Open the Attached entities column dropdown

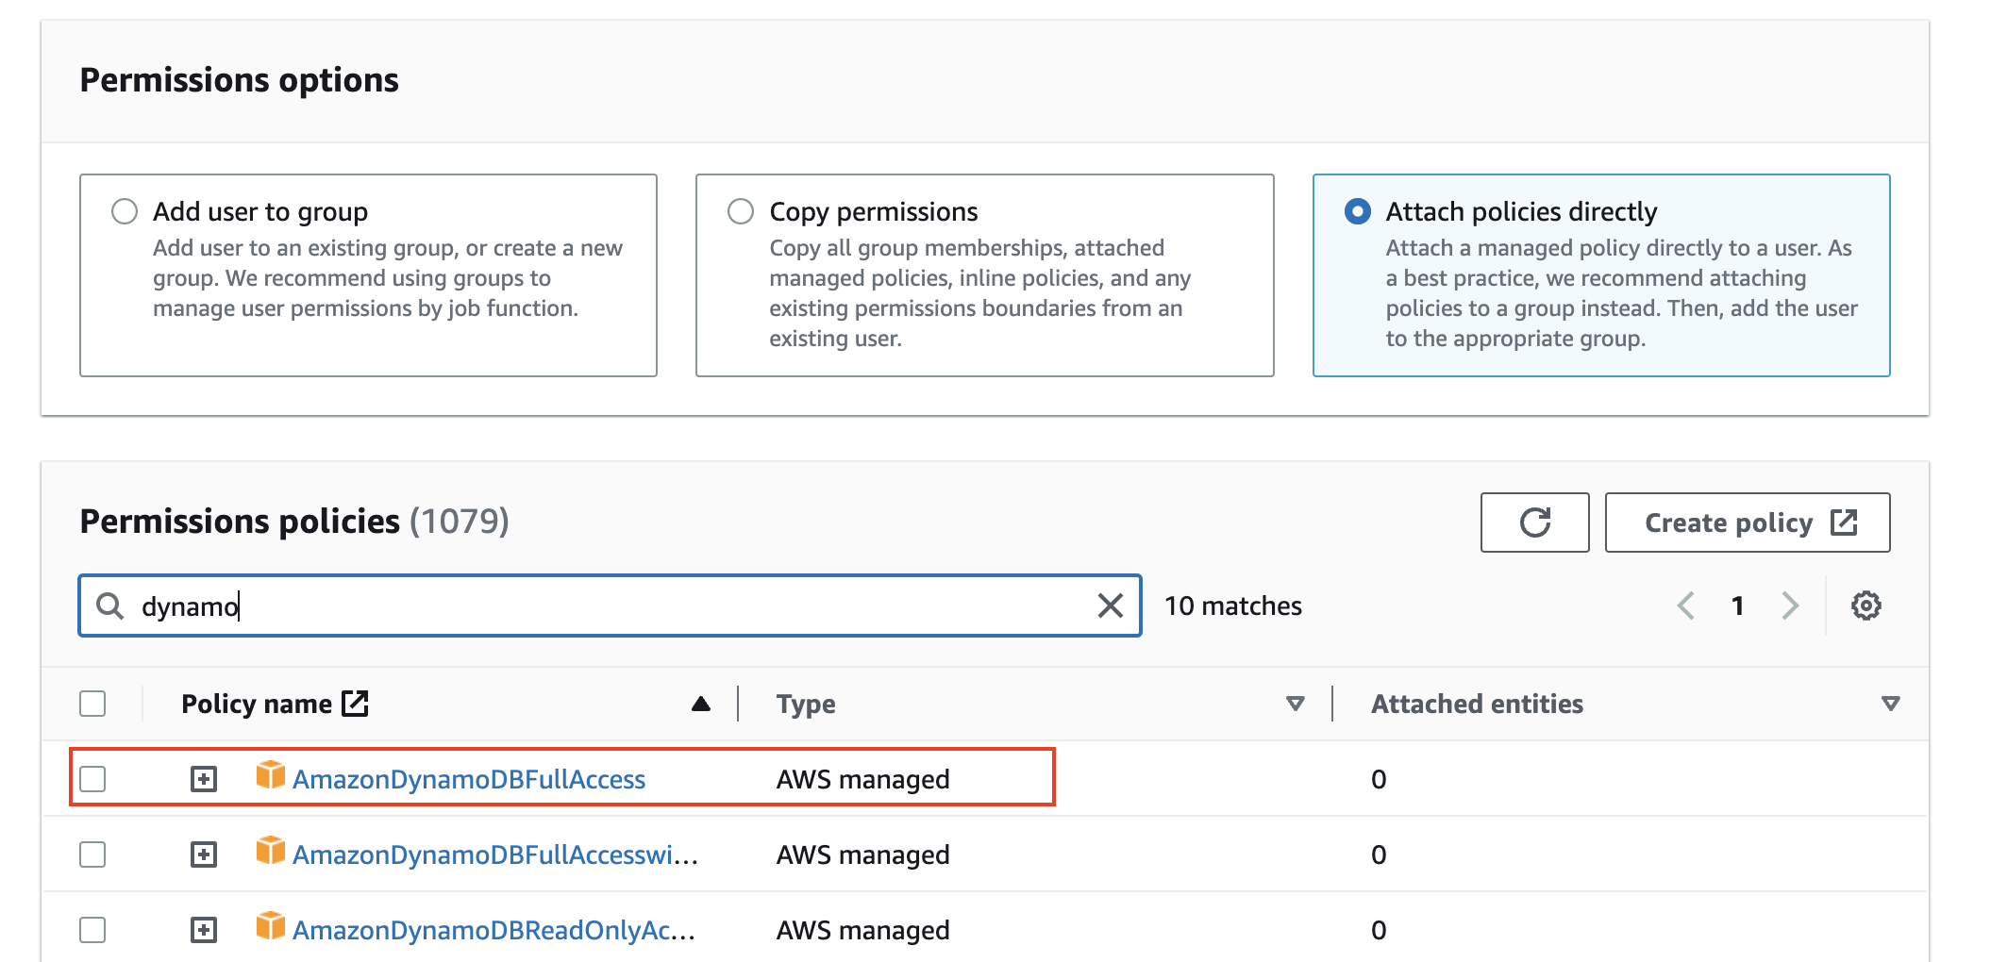click(x=1890, y=704)
